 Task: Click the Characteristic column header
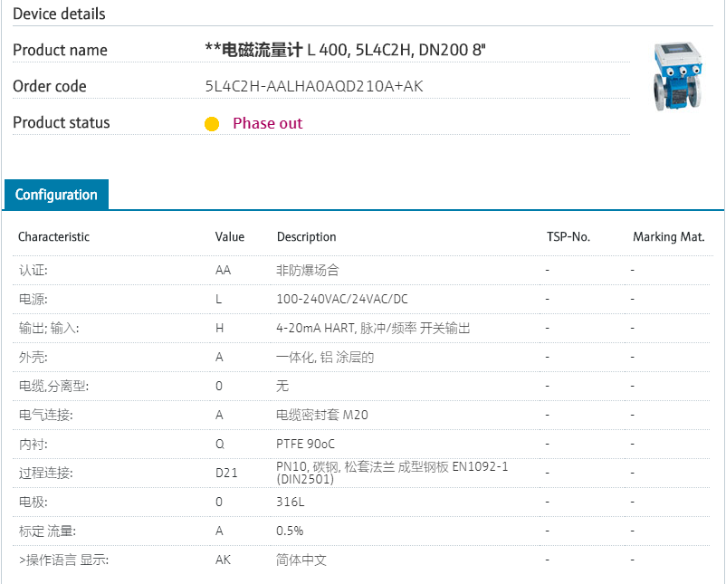54,237
